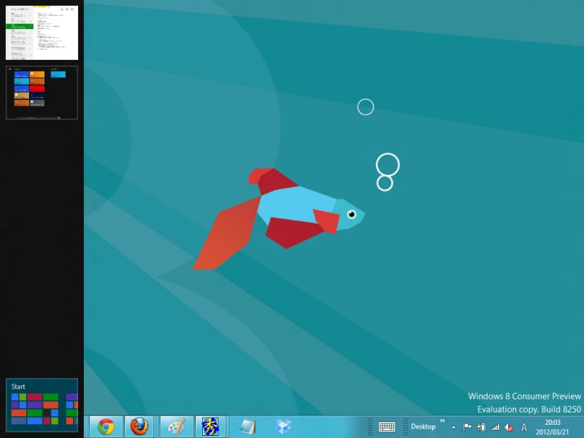Image resolution: width=584 pixels, height=438 pixels.
Task: Open Google Chrome from the taskbar
Action: point(106,426)
